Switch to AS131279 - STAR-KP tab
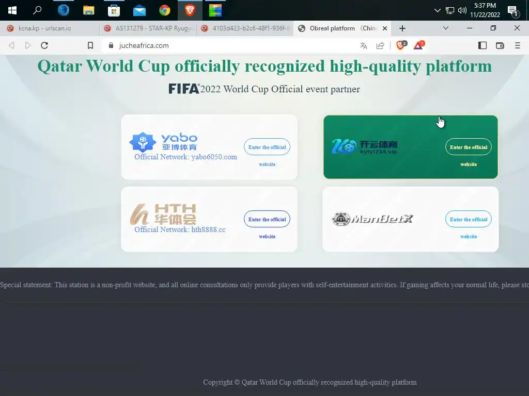The image size is (529, 396). [148, 28]
